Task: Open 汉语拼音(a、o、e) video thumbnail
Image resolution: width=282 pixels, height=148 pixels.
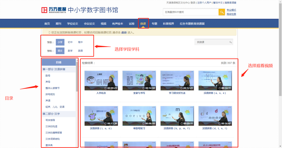Action: click(x=215, y=80)
